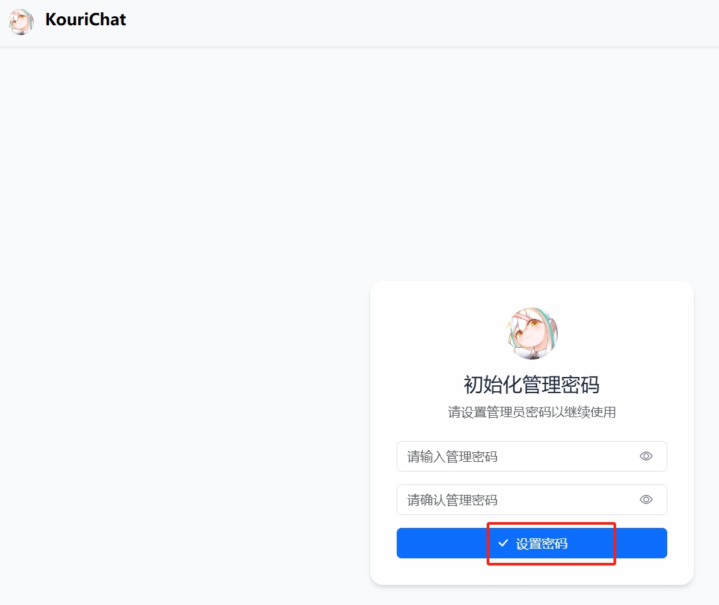Click the 请设置管理员密码以继续使用 subtitle text
The image size is (719, 605).
click(x=531, y=412)
